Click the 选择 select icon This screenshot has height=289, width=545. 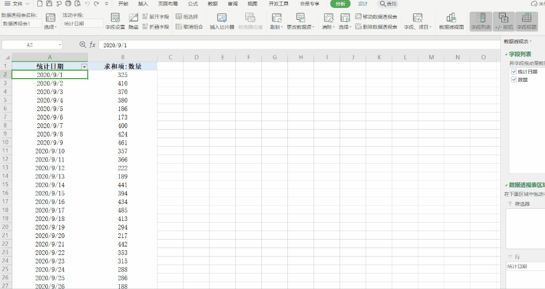[x=345, y=21]
